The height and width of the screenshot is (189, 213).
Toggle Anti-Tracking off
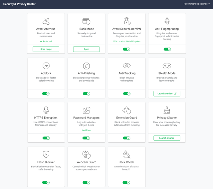(x=127, y=94)
